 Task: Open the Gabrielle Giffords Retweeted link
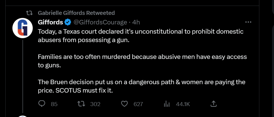(76, 13)
